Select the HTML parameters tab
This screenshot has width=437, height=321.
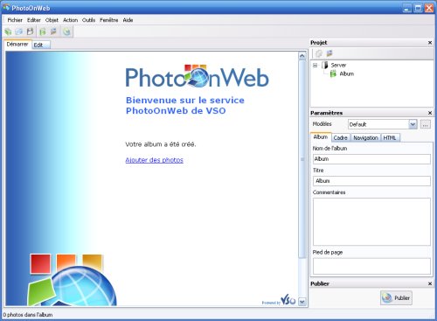[390, 137]
